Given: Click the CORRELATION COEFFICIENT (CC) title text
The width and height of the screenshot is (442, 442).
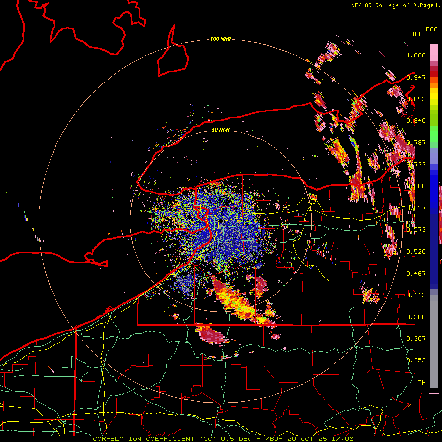Looking at the screenshot, I should [x=155, y=439].
